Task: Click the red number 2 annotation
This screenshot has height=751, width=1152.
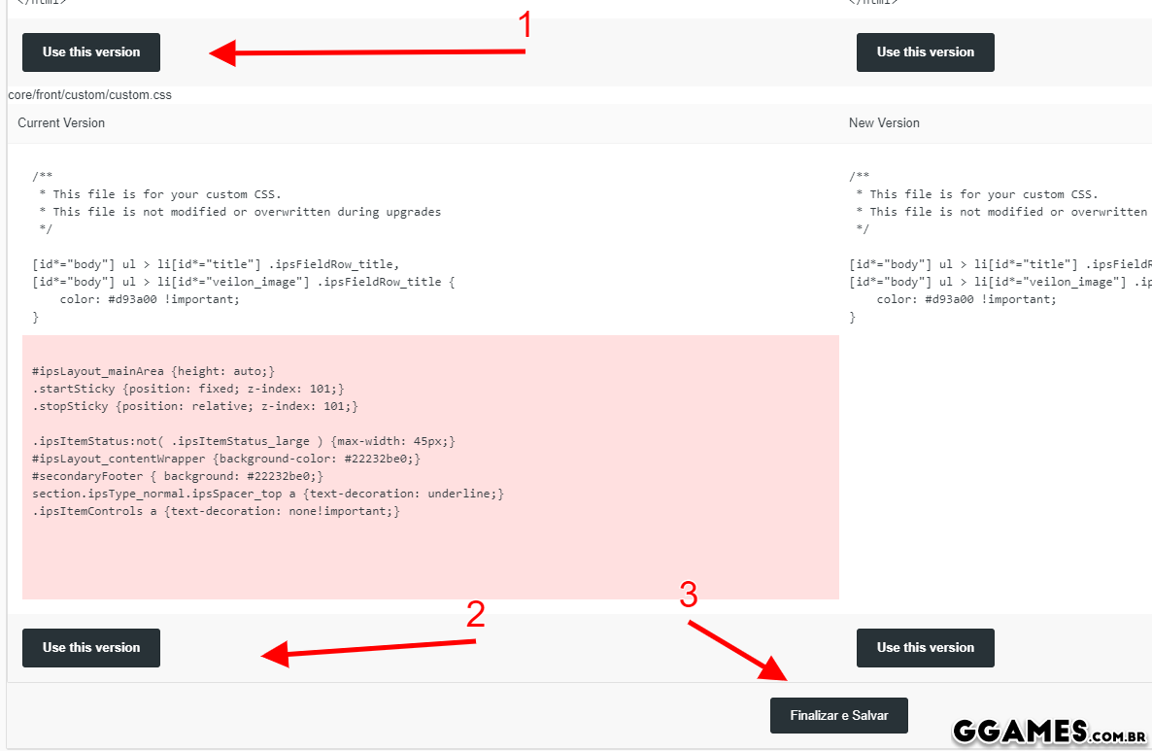Action: click(x=475, y=614)
